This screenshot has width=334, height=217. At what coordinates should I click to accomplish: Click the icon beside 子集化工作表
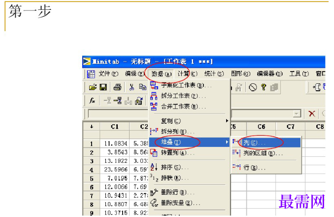tap(154, 85)
